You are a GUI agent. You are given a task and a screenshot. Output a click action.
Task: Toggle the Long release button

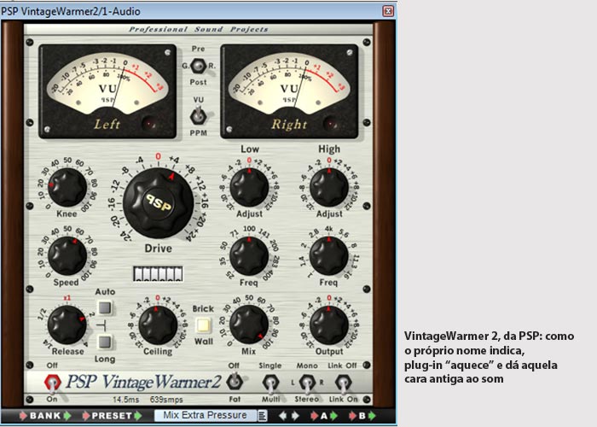105,342
